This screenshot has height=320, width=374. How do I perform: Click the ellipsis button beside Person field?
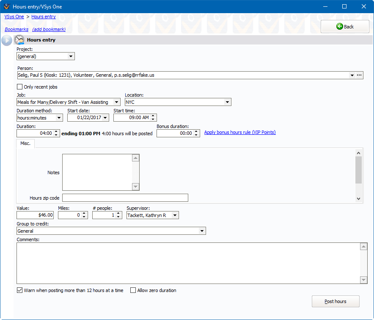[359, 75]
